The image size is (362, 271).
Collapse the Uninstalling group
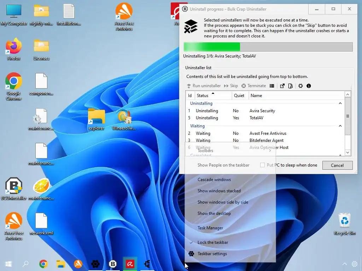pyautogui.click(x=340, y=103)
